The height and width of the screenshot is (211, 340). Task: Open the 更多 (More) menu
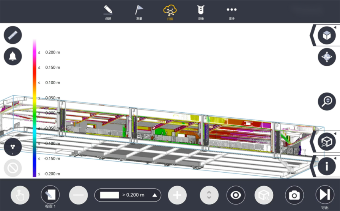tap(231, 12)
